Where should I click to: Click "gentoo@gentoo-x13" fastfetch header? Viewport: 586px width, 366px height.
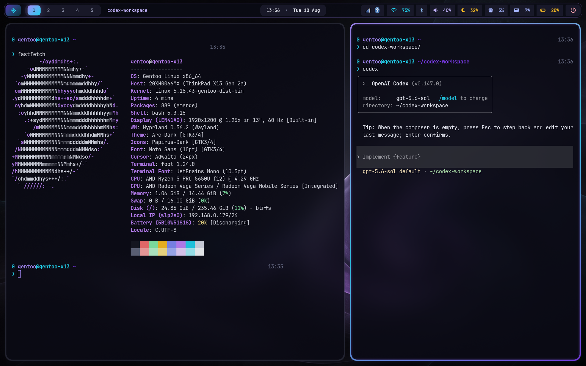(157, 62)
